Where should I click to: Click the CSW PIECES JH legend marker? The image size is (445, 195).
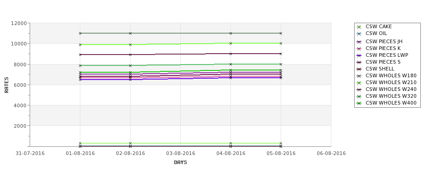pyautogui.click(x=359, y=42)
